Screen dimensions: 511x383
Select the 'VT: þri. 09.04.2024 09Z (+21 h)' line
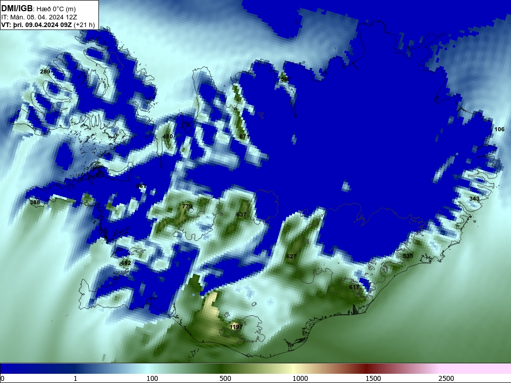(48, 25)
